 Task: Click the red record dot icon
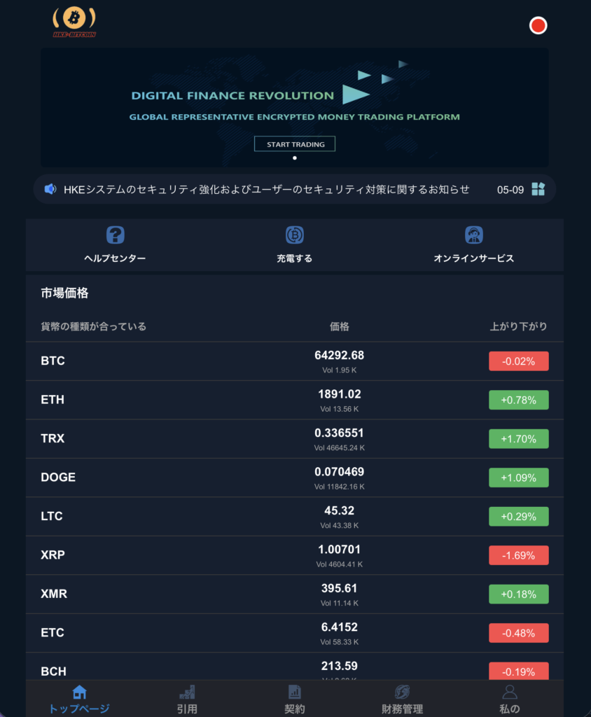point(538,26)
